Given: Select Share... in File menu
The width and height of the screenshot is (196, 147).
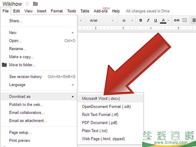Looking at the screenshot, I should pos(39,21).
